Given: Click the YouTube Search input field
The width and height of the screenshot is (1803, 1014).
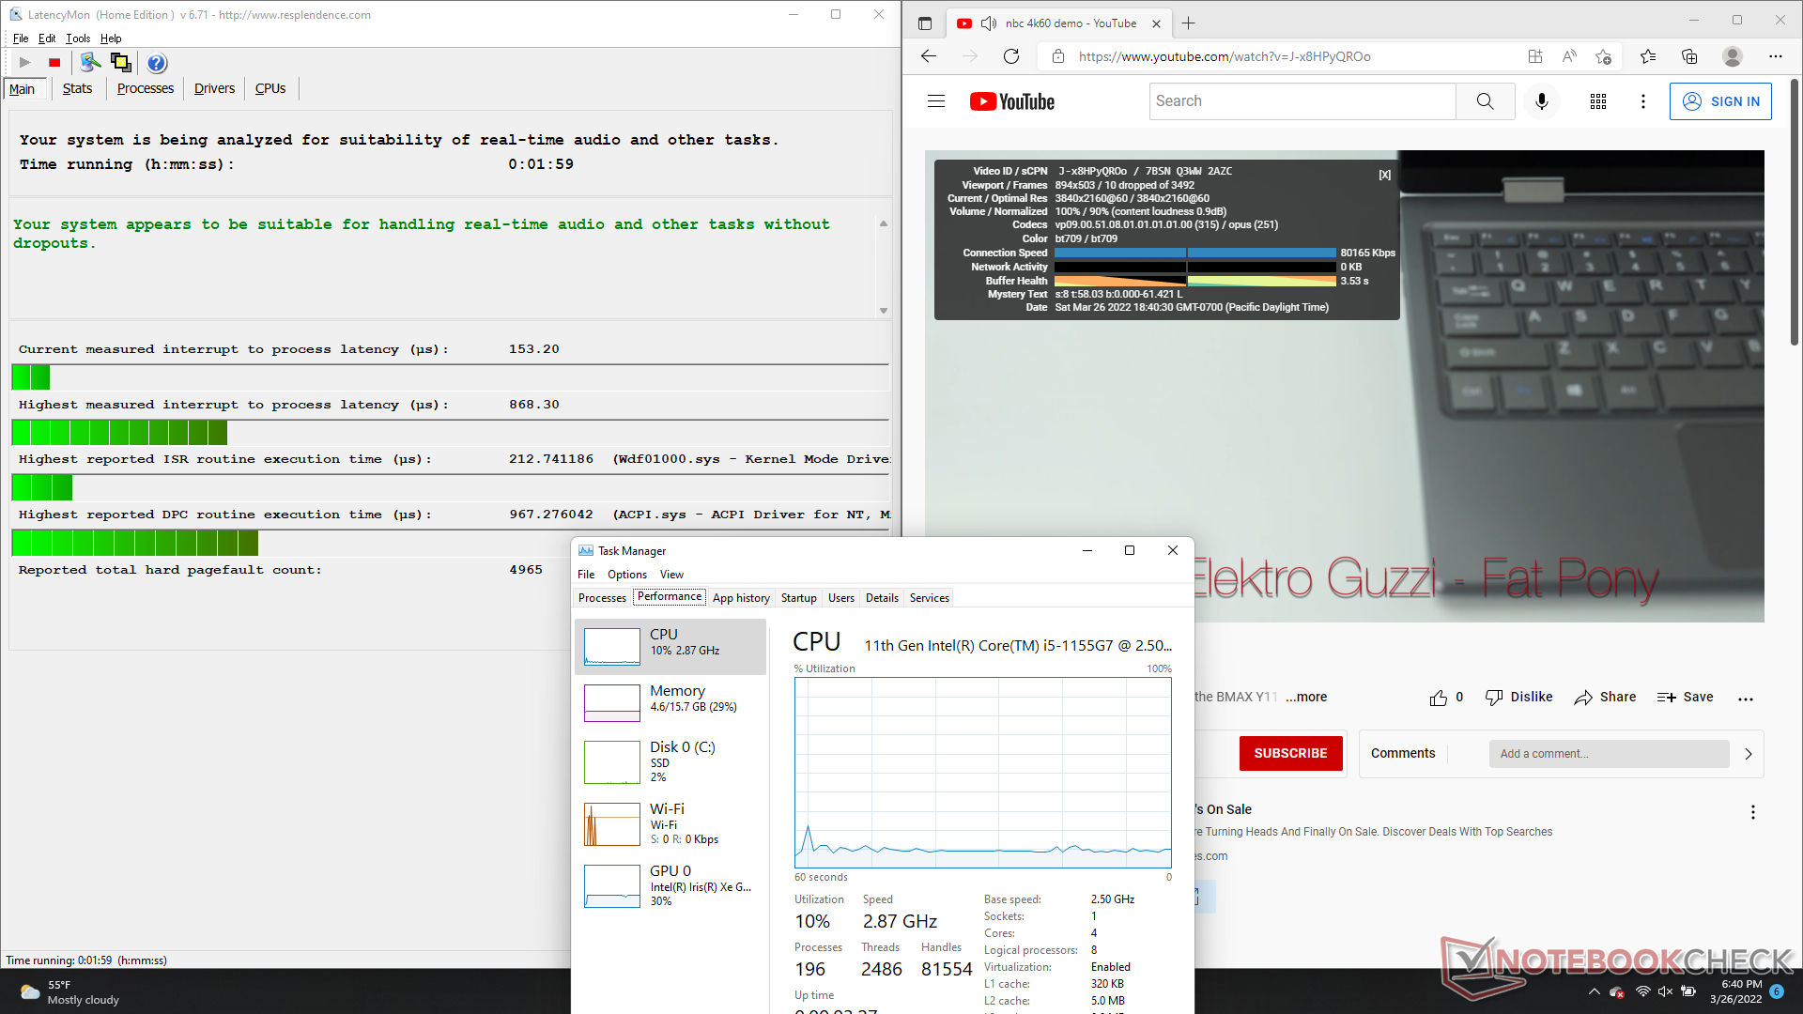Looking at the screenshot, I should pos(1302,101).
